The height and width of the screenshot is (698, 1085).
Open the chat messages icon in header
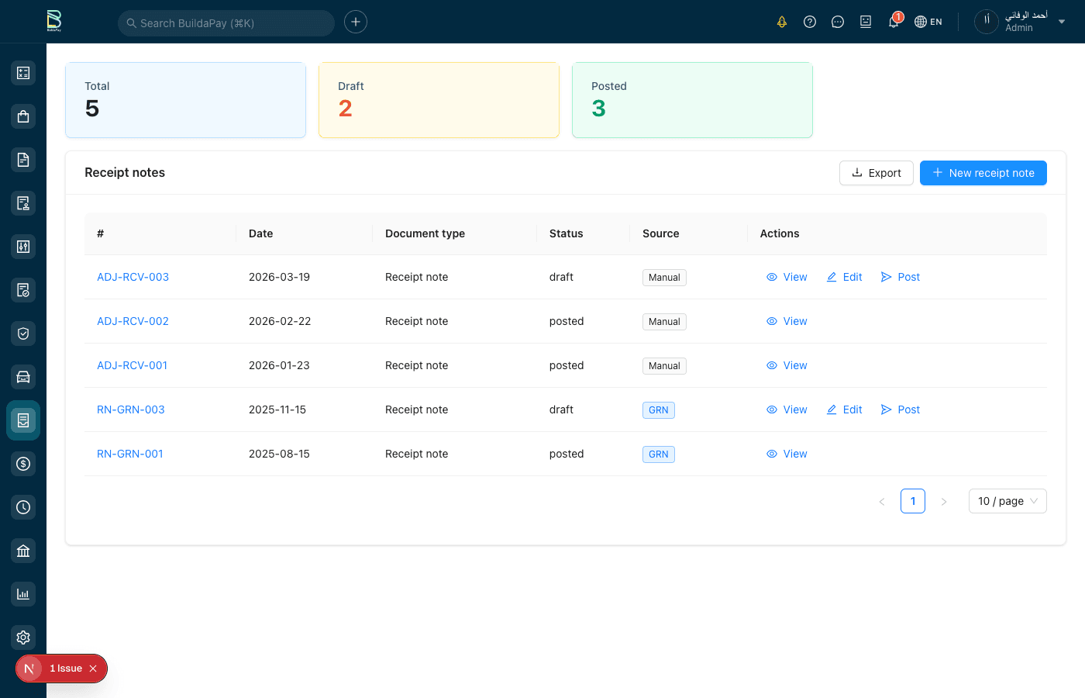tap(838, 22)
